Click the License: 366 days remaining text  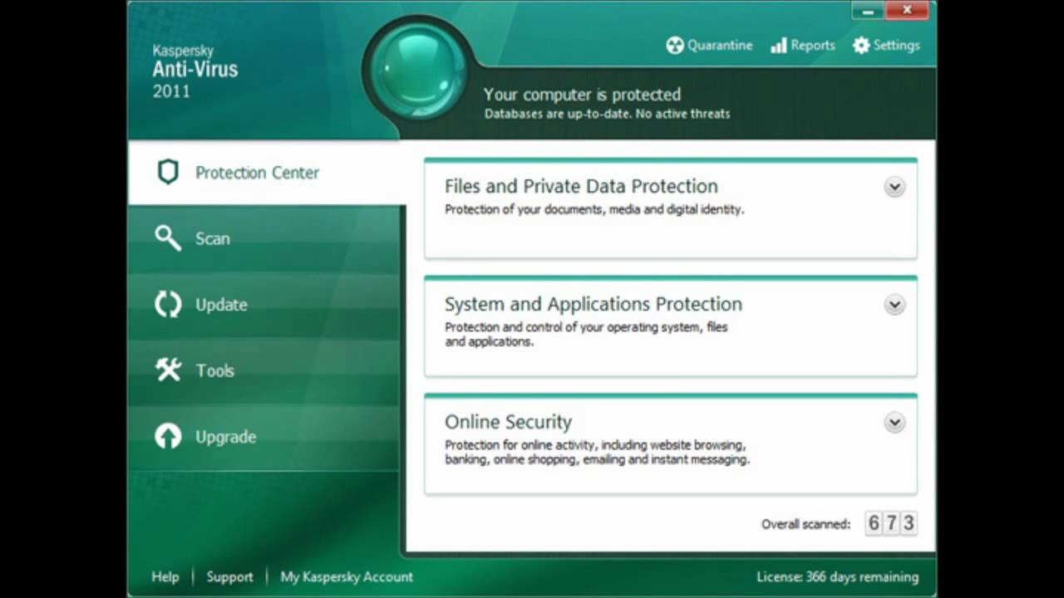pos(837,576)
